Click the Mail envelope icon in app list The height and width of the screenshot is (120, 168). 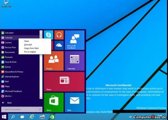click(x=3, y=82)
